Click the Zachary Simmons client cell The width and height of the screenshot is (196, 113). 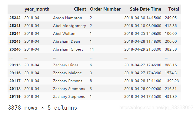(69, 89)
